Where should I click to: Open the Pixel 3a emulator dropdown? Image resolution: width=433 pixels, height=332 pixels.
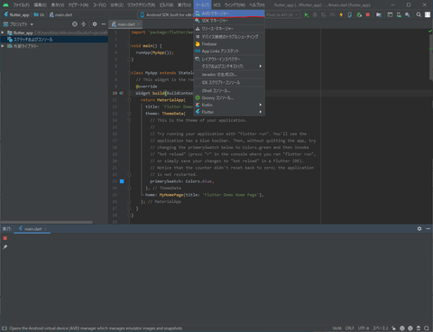[282, 14]
